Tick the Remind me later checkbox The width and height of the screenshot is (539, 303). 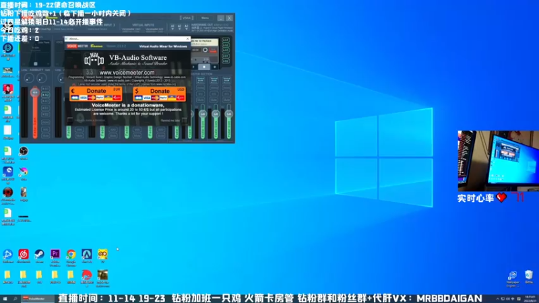184,120
